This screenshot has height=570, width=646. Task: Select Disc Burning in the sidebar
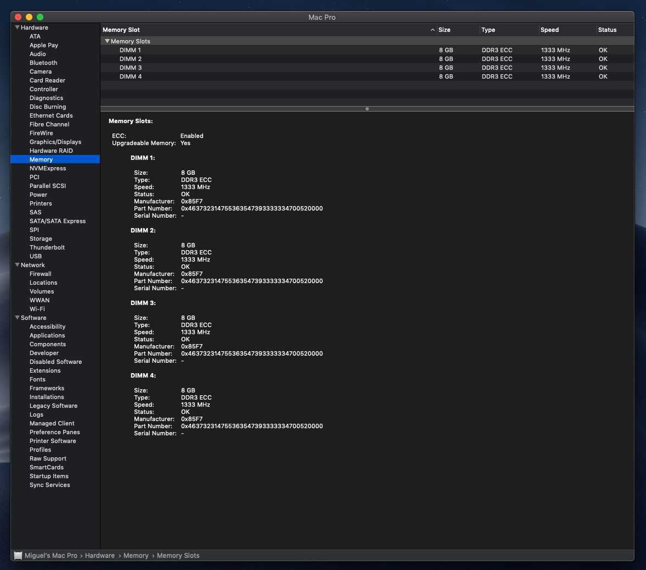coord(48,107)
